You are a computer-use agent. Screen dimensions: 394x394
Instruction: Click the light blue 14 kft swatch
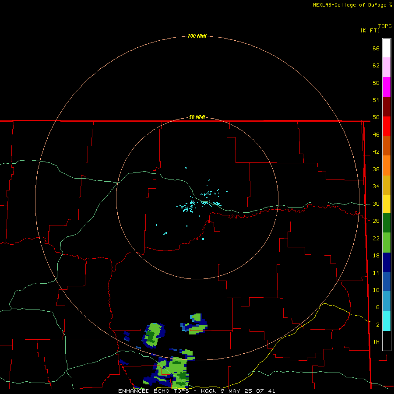click(x=387, y=301)
